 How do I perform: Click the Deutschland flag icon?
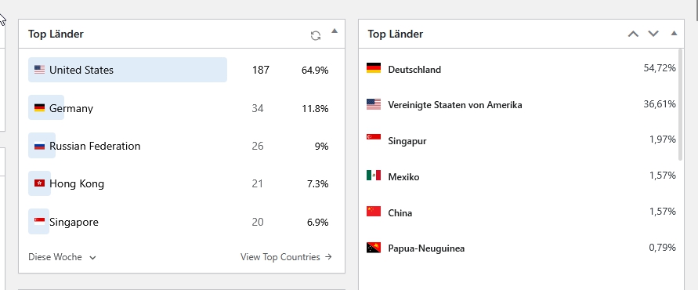pyautogui.click(x=374, y=68)
